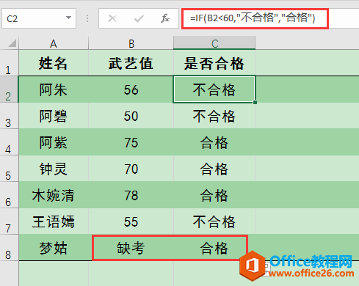
Task: Click the Enter checkmark formula icon
Action: point(139,18)
